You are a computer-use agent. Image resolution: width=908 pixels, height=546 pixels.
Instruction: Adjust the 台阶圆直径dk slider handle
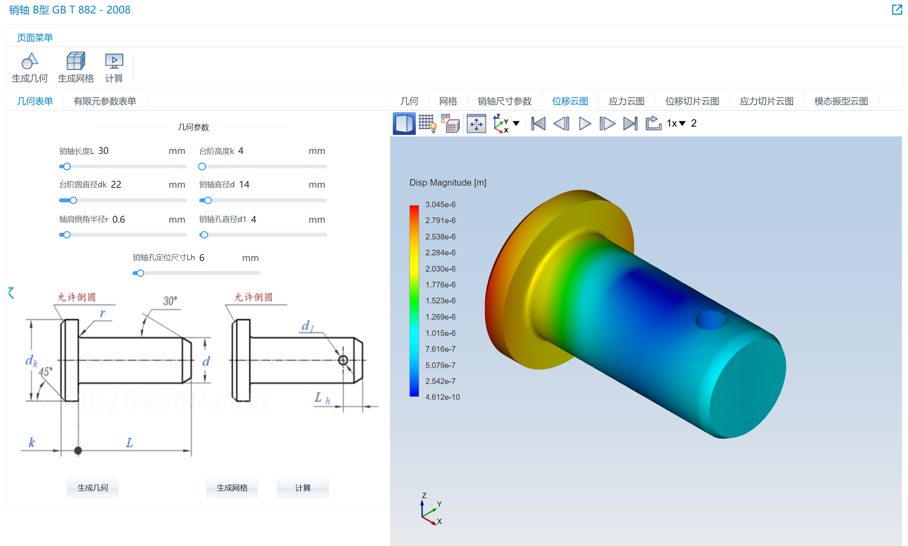tap(73, 200)
